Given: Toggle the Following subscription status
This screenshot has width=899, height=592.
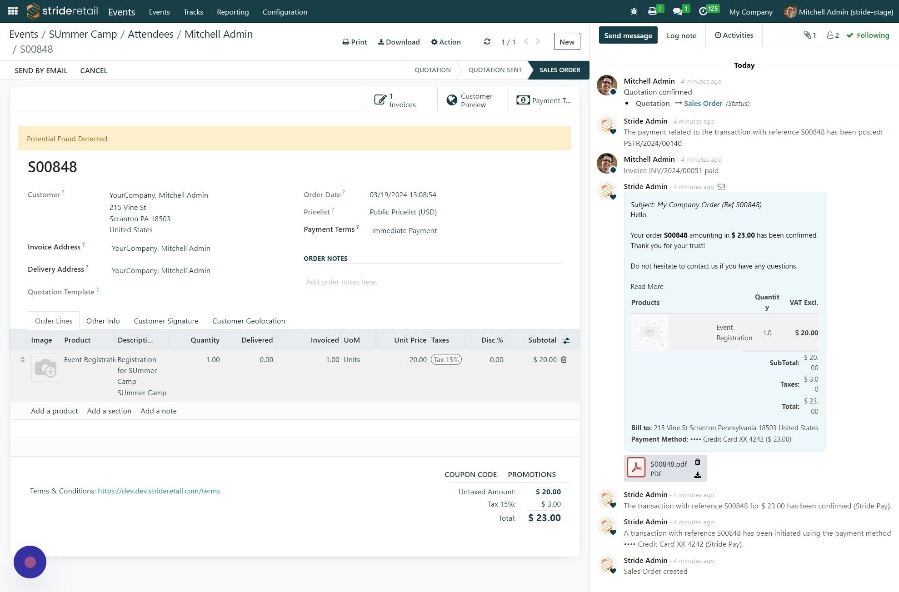Looking at the screenshot, I should (x=868, y=35).
